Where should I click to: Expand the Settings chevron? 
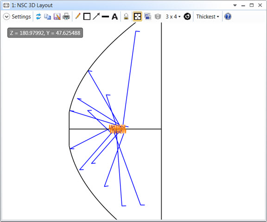point(6,17)
